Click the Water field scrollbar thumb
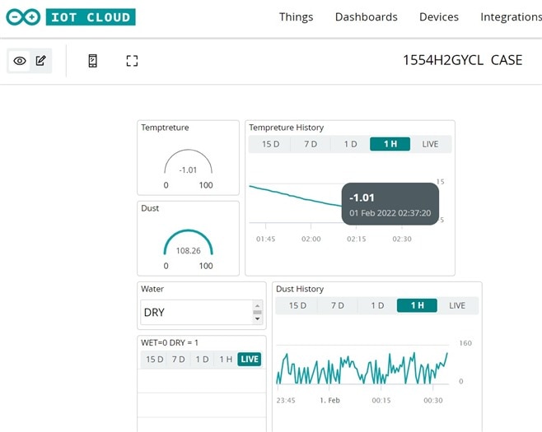The width and height of the screenshot is (542, 432). click(257, 312)
